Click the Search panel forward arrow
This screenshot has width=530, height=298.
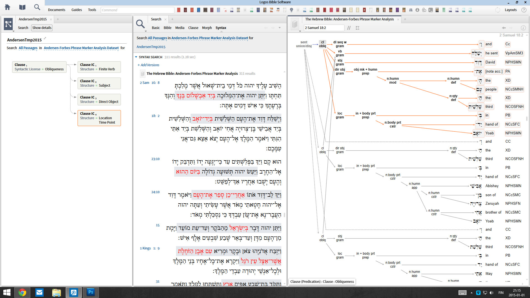273,28
